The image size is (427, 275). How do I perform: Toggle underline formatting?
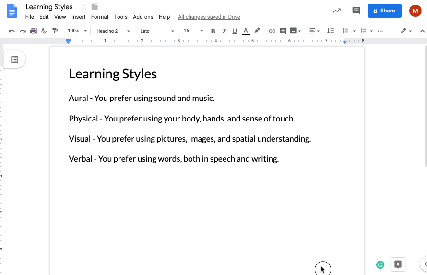tap(235, 31)
